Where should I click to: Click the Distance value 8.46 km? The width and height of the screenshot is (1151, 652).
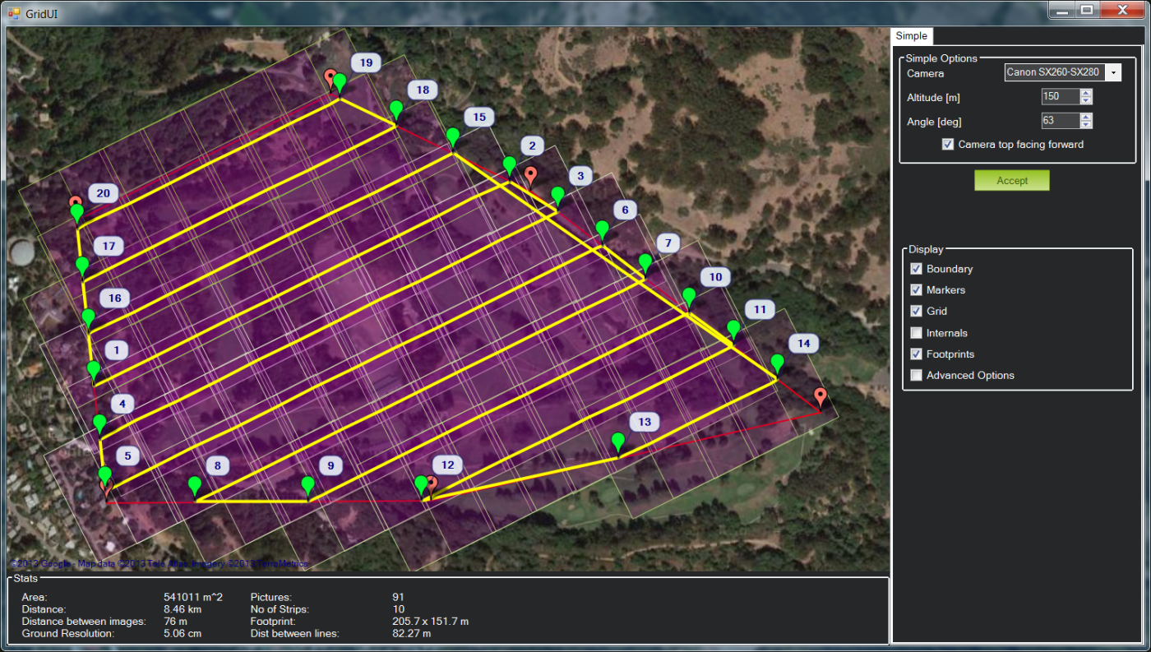(x=183, y=609)
